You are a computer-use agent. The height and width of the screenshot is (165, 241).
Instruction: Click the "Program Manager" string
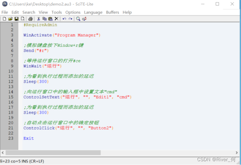(x=77, y=35)
